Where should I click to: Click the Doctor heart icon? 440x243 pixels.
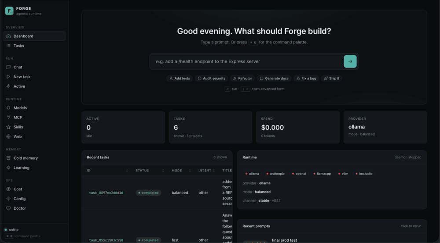(x=8, y=208)
